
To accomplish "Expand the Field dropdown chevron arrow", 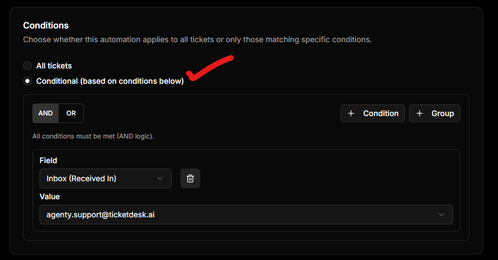I will tap(160, 178).
